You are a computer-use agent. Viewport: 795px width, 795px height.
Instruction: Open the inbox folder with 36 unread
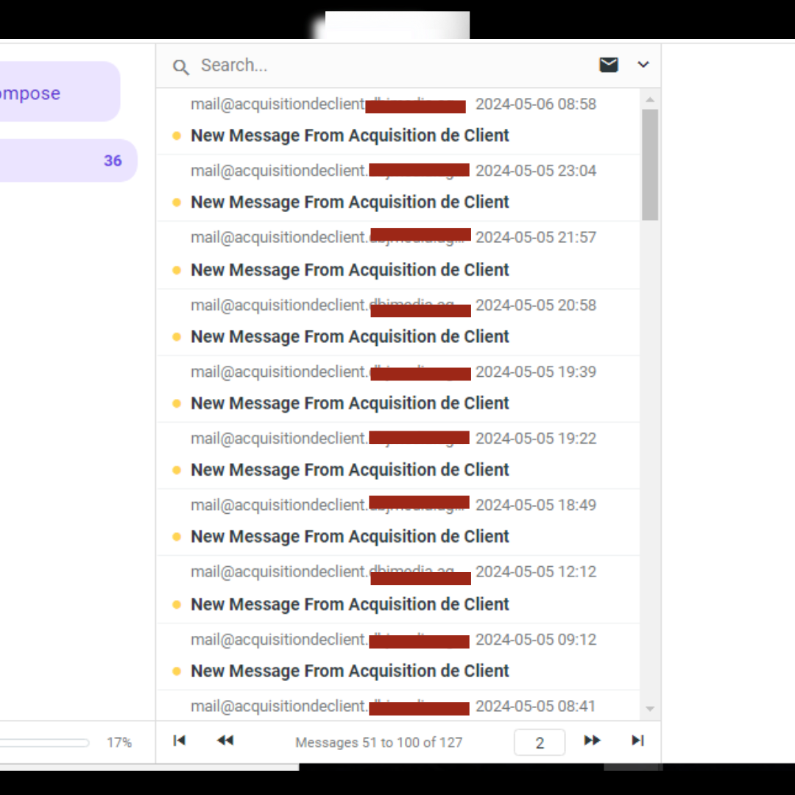click(66, 160)
